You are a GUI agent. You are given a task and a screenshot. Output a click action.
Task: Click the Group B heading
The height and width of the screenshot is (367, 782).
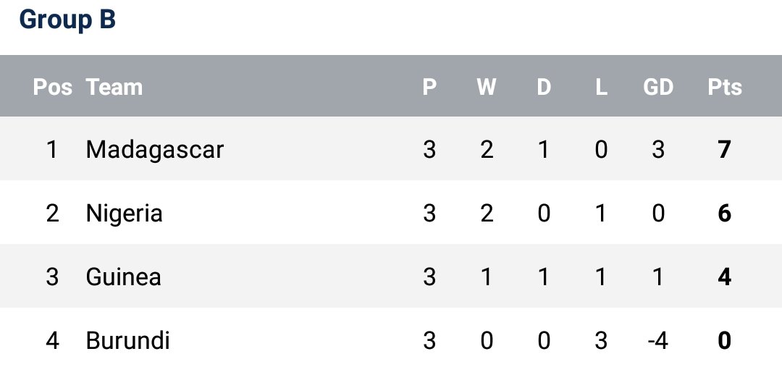[67, 20]
